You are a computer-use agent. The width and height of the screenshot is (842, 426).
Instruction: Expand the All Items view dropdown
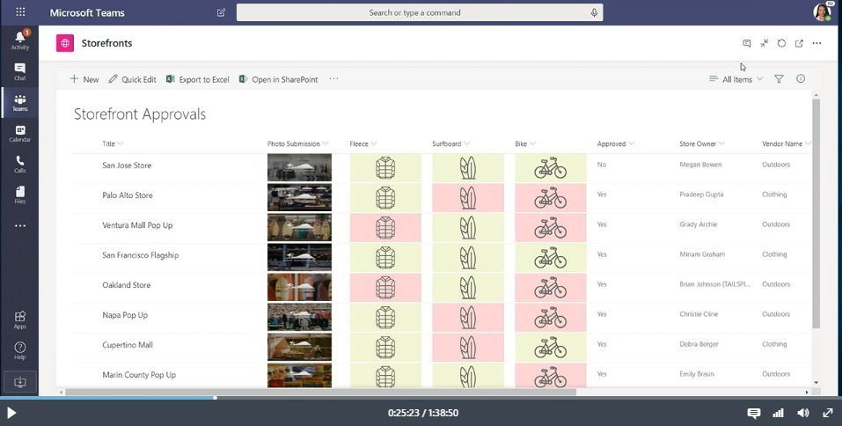click(736, 79)
